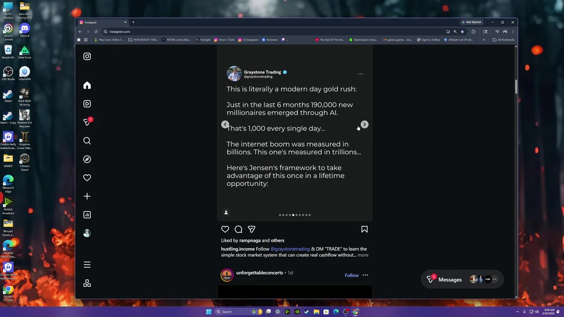Viewport: 564px width, 317px height.
Task: Open the dashboard chart icon in the sidebar
Action: point(87,215)
